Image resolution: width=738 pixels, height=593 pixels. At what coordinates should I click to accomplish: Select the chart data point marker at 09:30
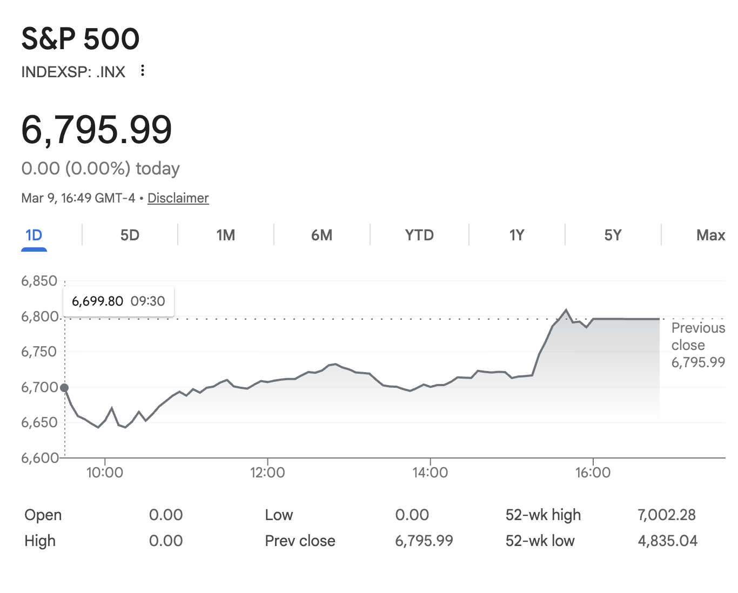[x=64, y=387]
